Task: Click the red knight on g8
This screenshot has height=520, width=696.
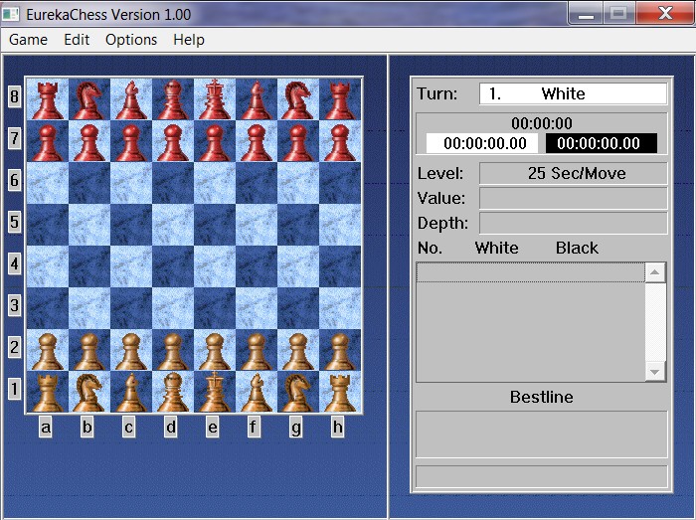Action: click(x=298, y=99)
